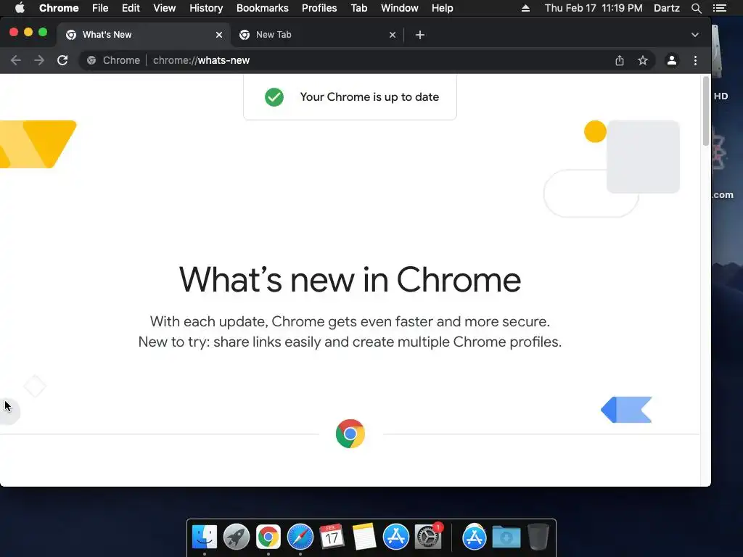Open the Window menu
This screenshot has width=743, height=557.
tap(400, 8)
